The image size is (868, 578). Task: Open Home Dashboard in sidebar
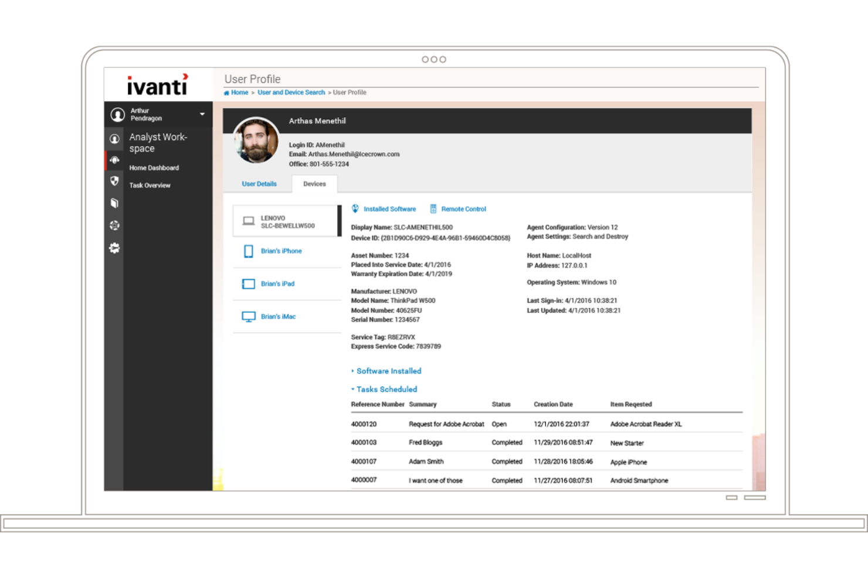154,168
